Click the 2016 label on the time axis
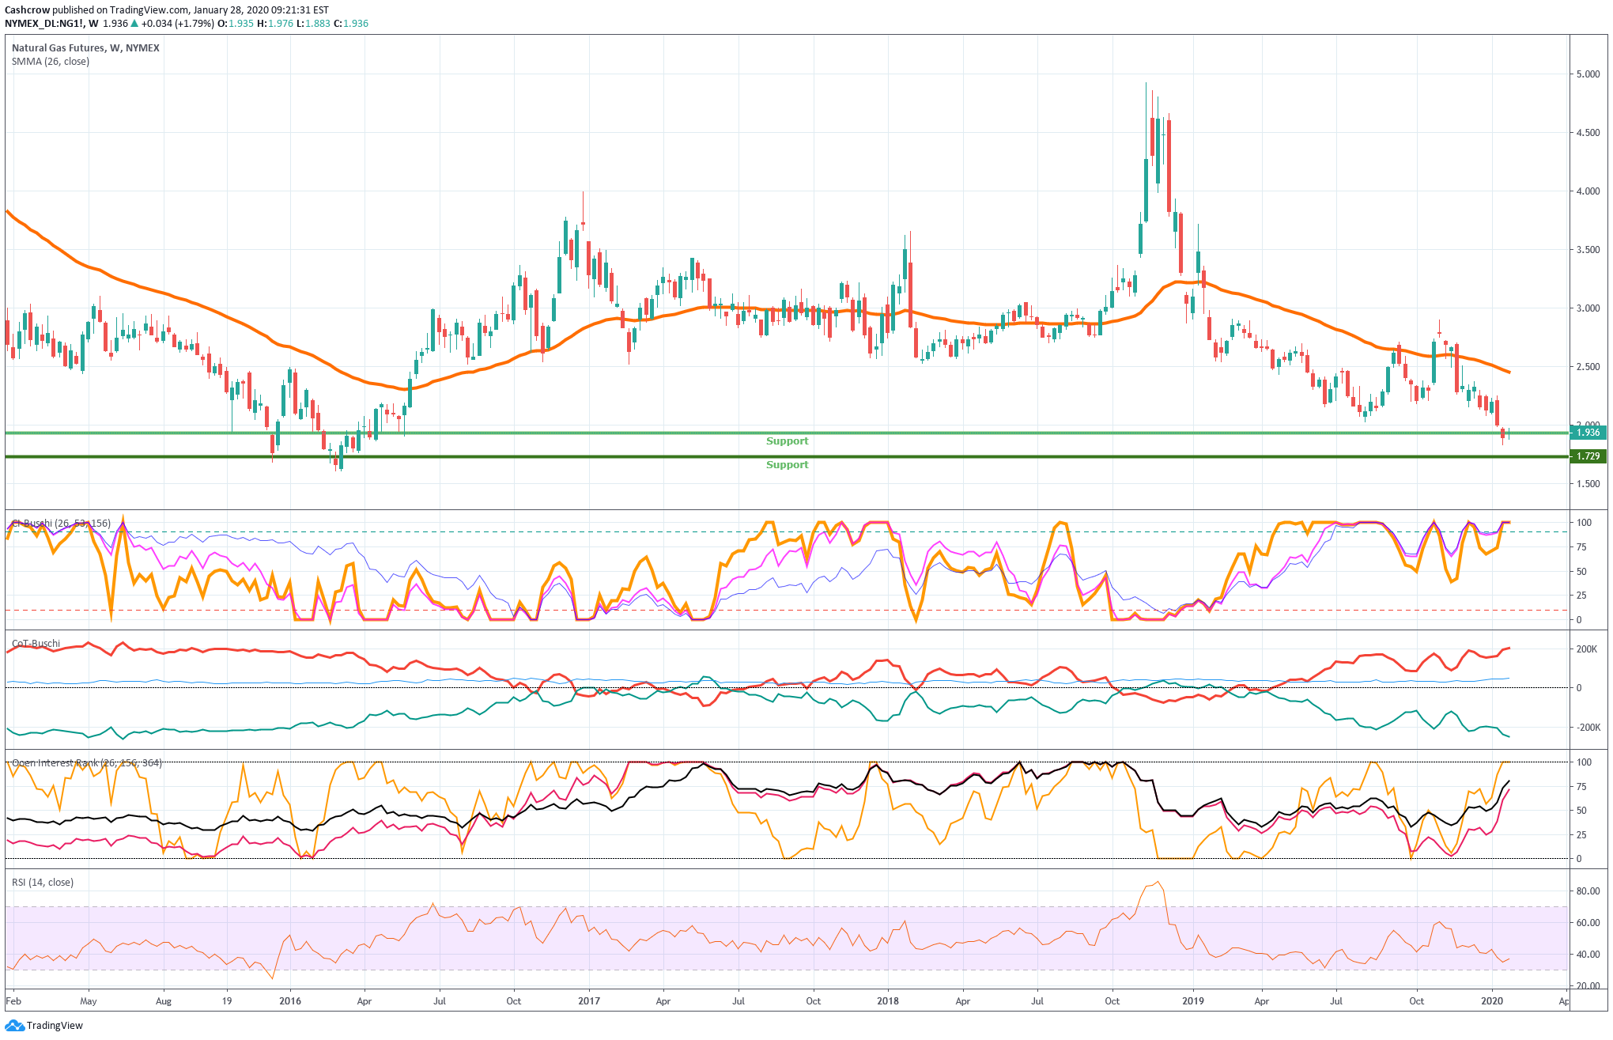The height and width of the screenshot is (1040, 1613). click(290, 1000)
